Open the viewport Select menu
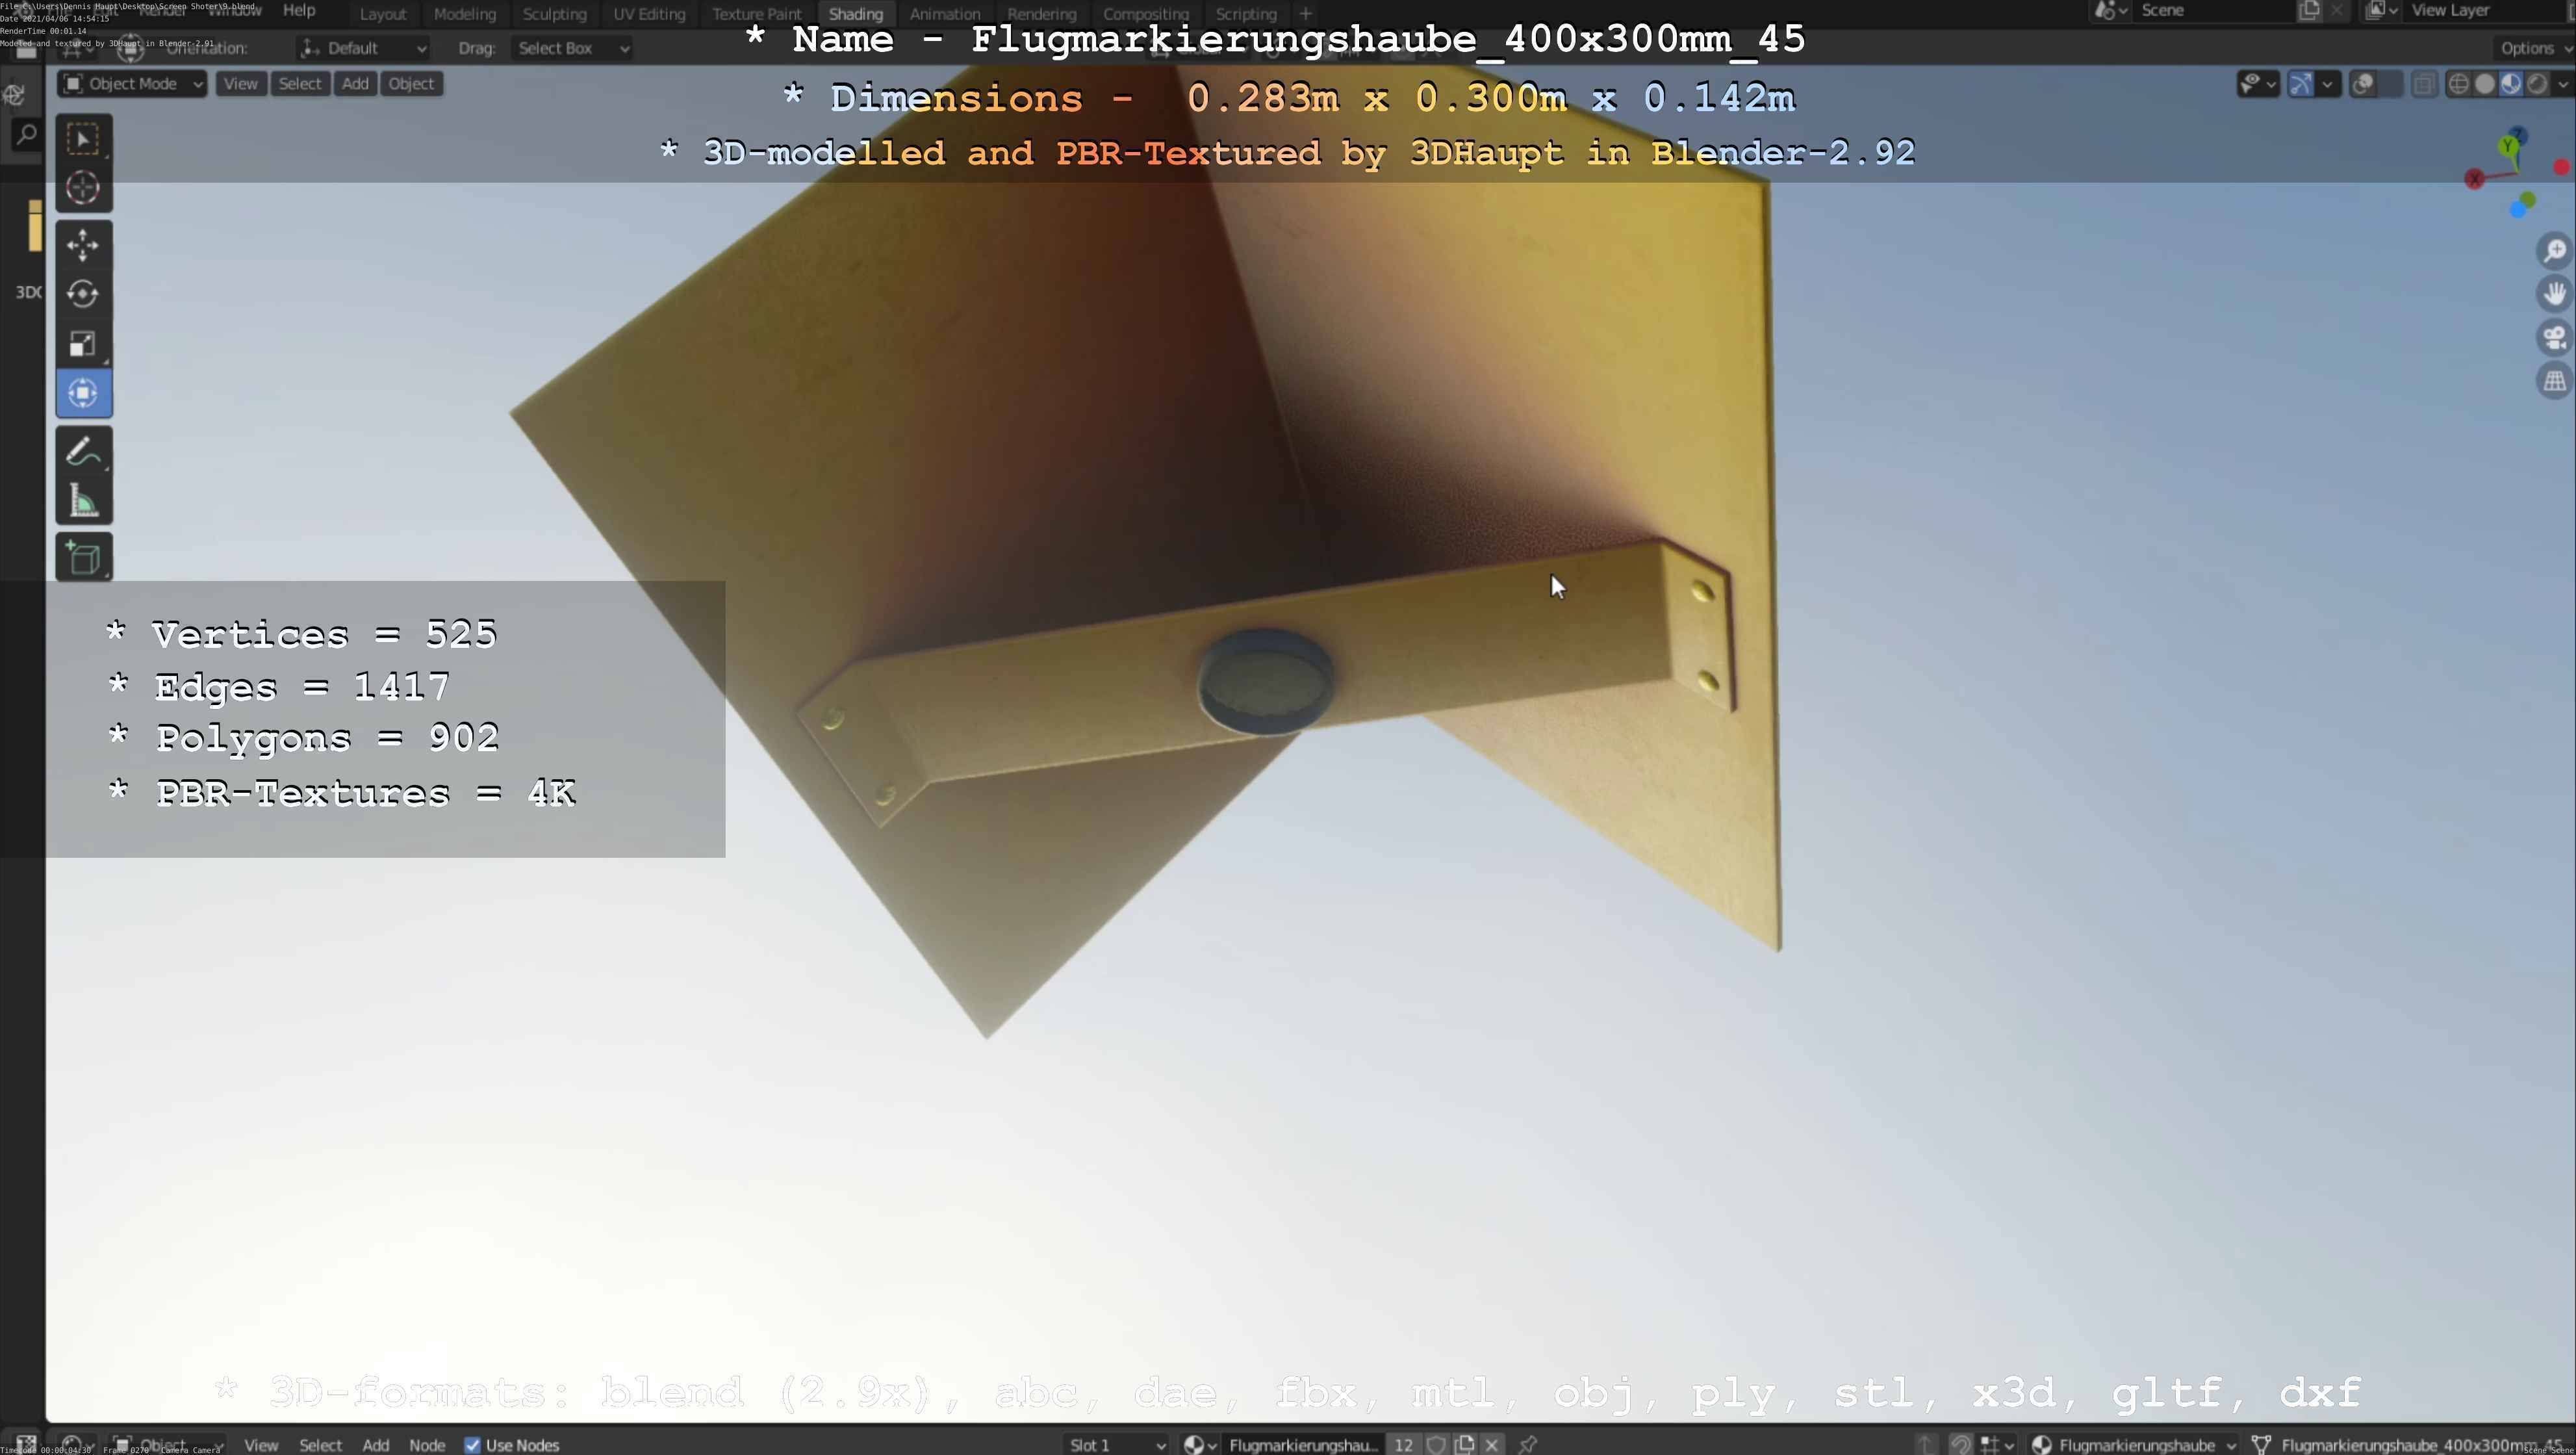 click(x=300, y=84)
